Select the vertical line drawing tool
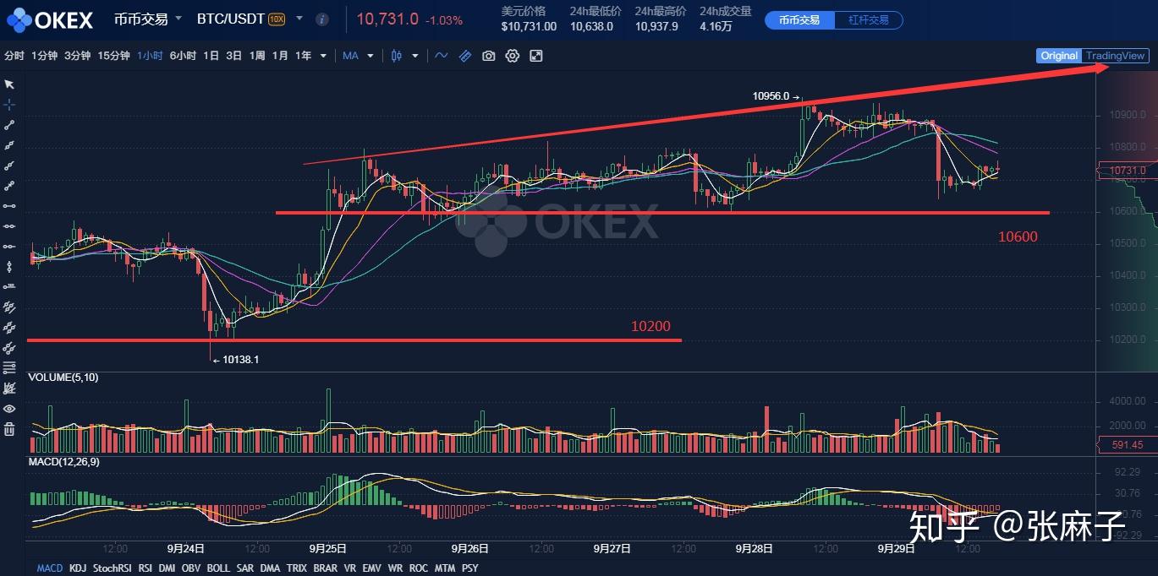The image size is (1158, 576). coord(9,267)
